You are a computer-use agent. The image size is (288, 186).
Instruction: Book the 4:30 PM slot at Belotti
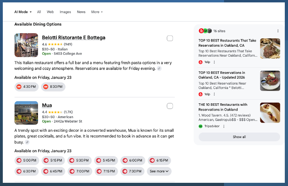26,87
